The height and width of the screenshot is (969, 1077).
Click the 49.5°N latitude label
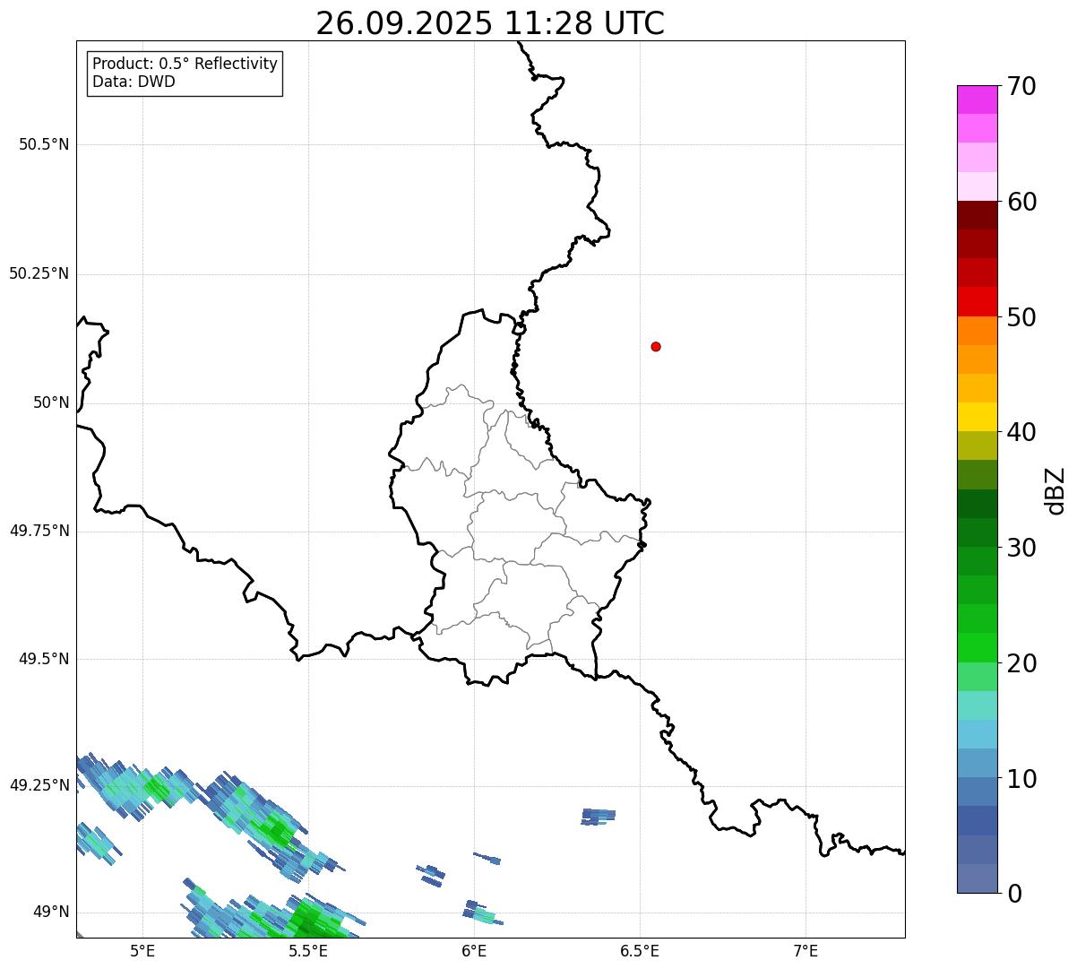point(44,659)
